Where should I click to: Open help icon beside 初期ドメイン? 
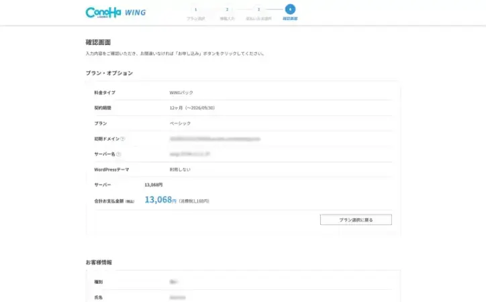pos(123,139)
